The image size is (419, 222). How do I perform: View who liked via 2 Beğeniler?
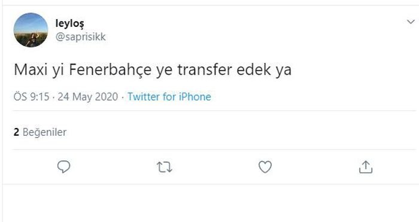[x=40, y=132]
